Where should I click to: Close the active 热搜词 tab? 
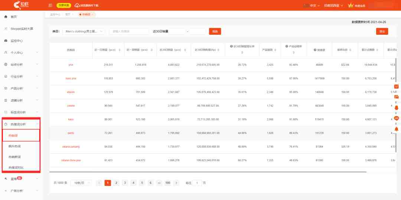click(92, 14)
